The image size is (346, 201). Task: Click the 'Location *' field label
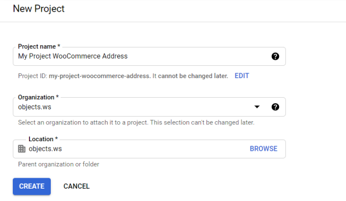coord(43,139)
